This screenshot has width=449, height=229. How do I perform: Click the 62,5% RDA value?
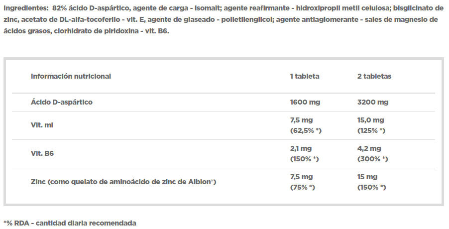tap(306, 130)
